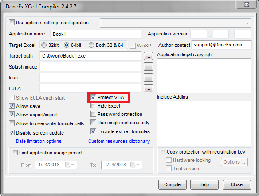This screenshot has height=196, width=259.
Task: Enable Allow to overwrite formula cells
Action: pos(12,123)
